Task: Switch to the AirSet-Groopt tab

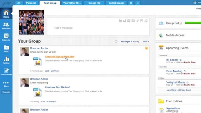Action: pos(117,3)
